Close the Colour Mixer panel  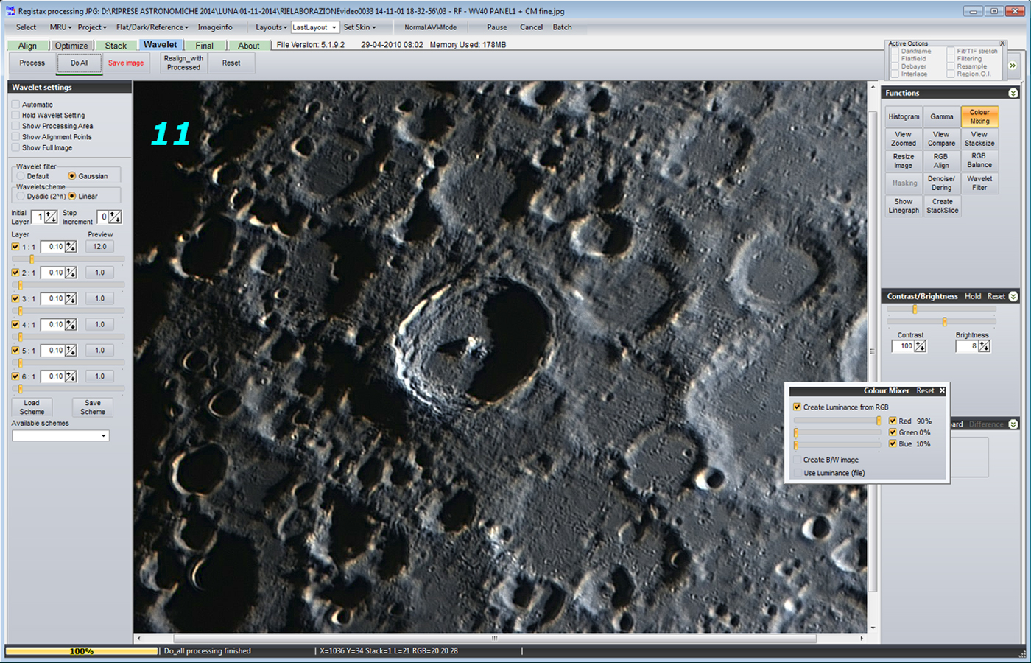pyautogui.click(x=942, y=391)
